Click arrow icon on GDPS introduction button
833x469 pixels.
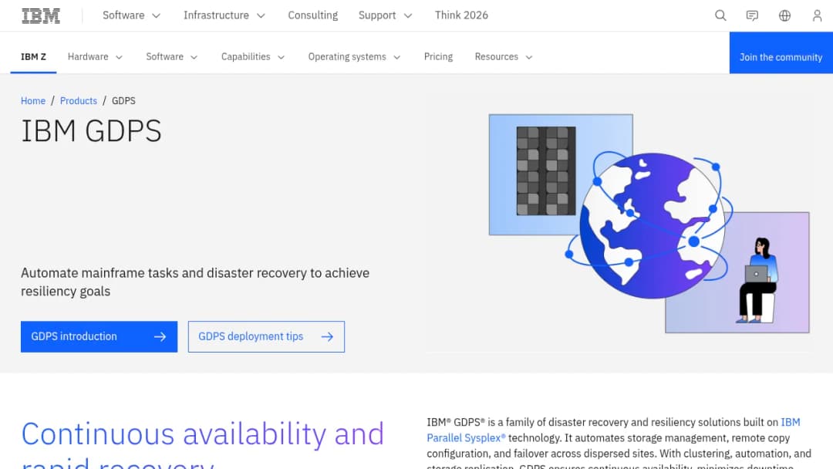(x=160, y=337)
